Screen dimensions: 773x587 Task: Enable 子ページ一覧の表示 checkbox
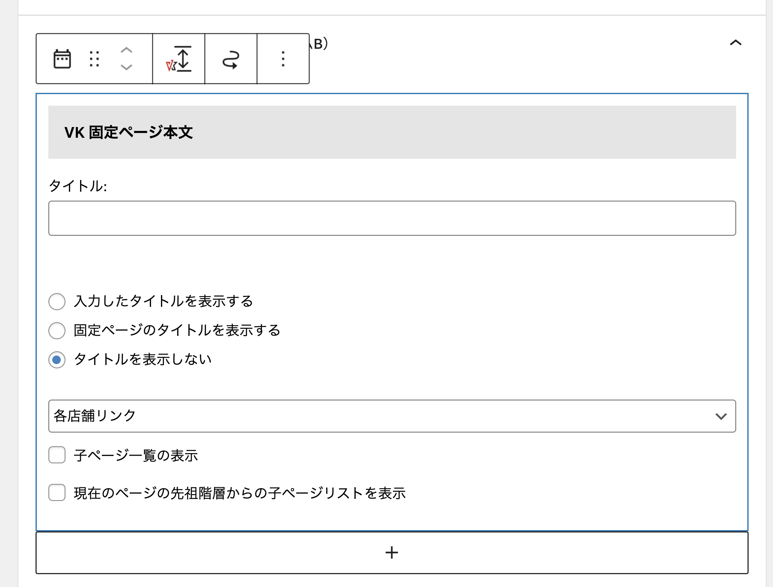point(57,455)
